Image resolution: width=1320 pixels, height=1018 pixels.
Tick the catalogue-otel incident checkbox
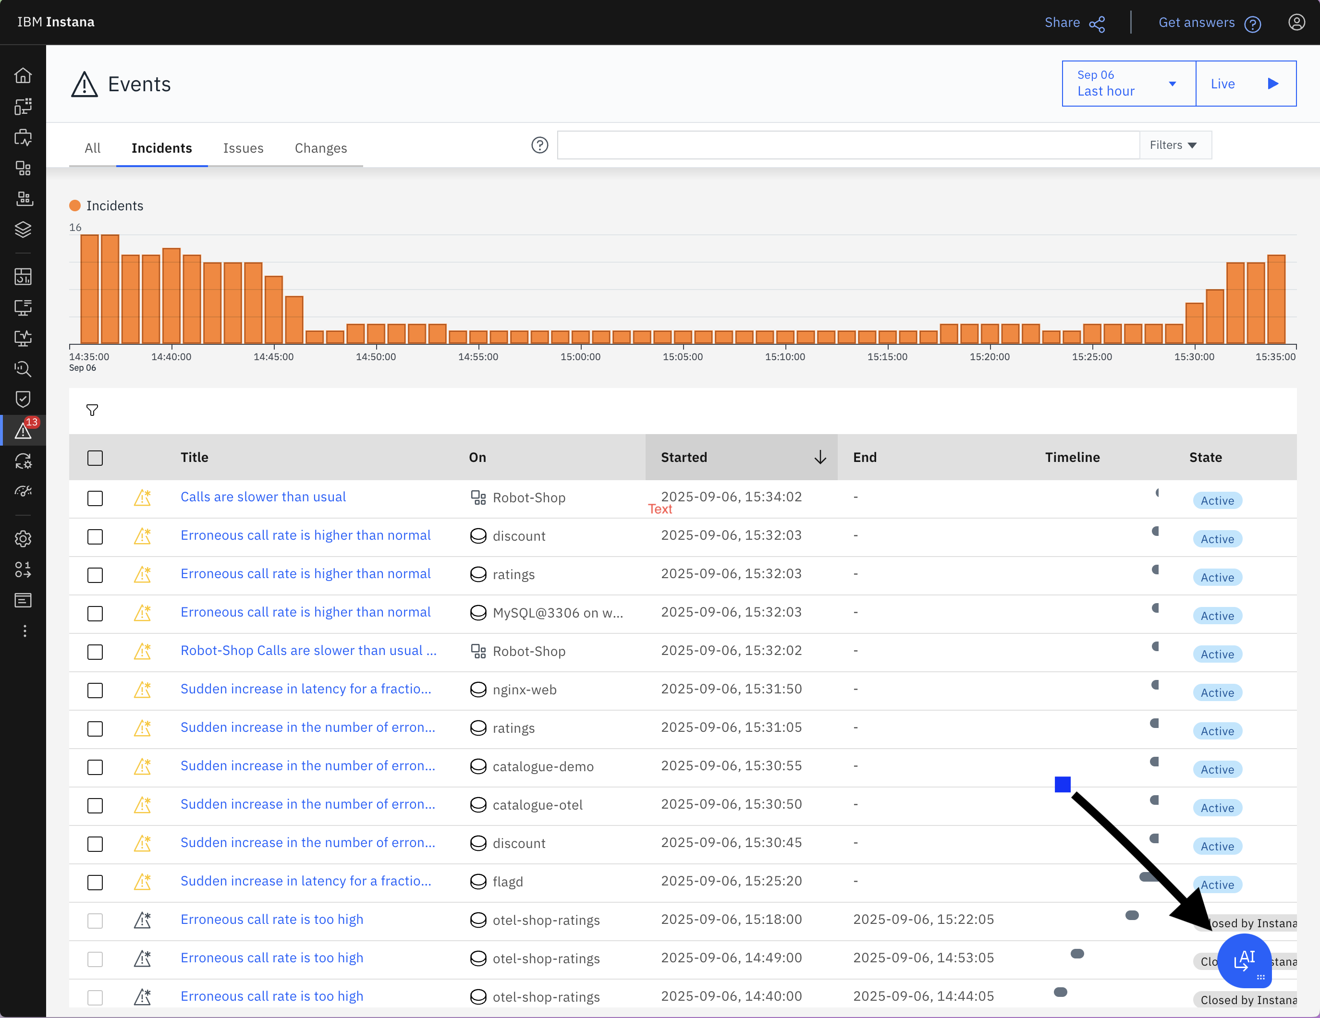point(95,806)
